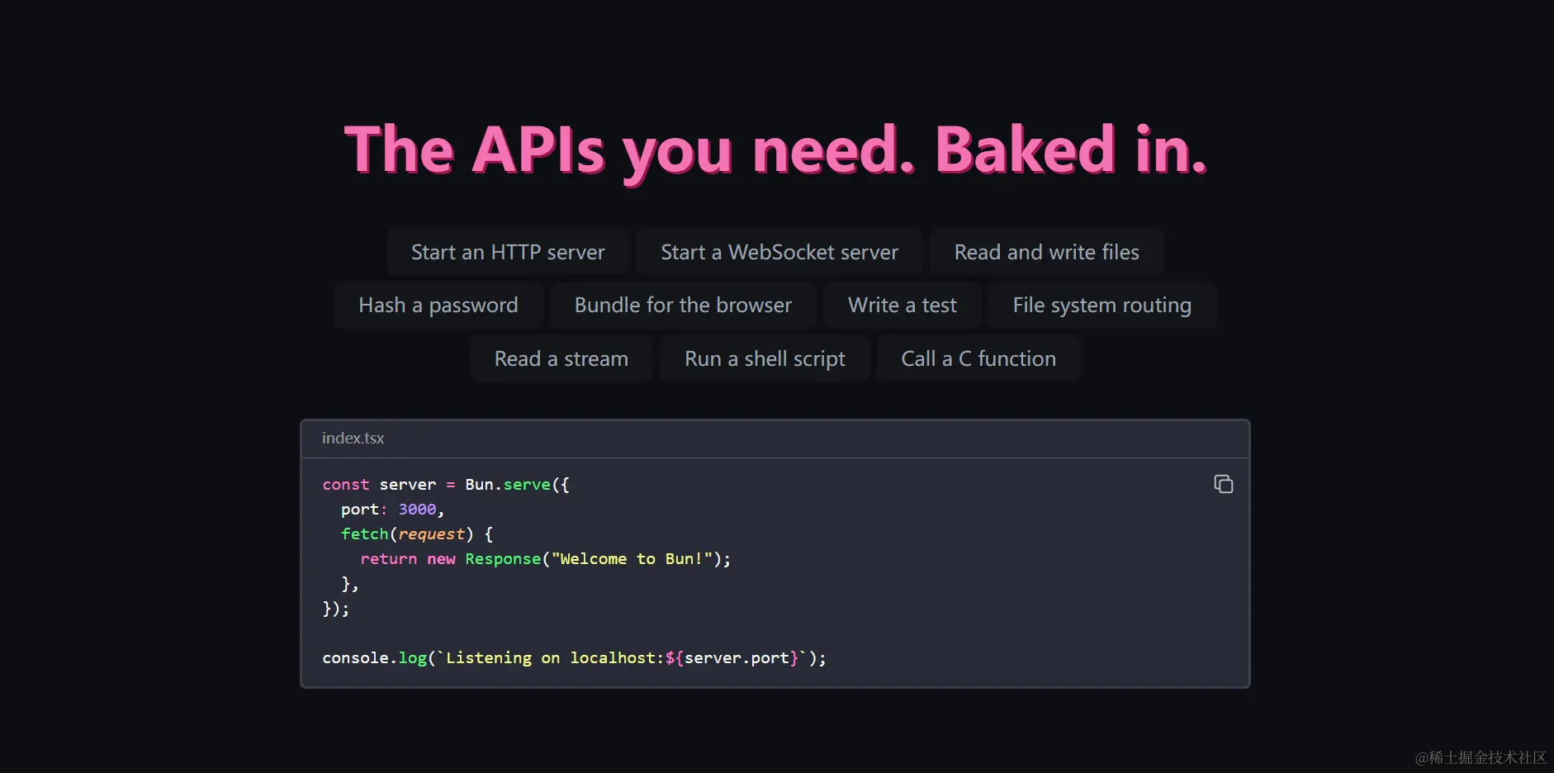Select the Start a WebSocket server tab
This screenshot has width=1554, height=773.
tap(779, 252)
